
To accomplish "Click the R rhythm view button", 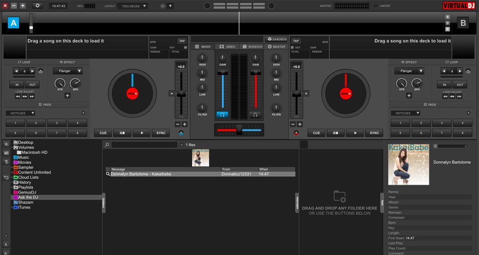I will 448,29.
